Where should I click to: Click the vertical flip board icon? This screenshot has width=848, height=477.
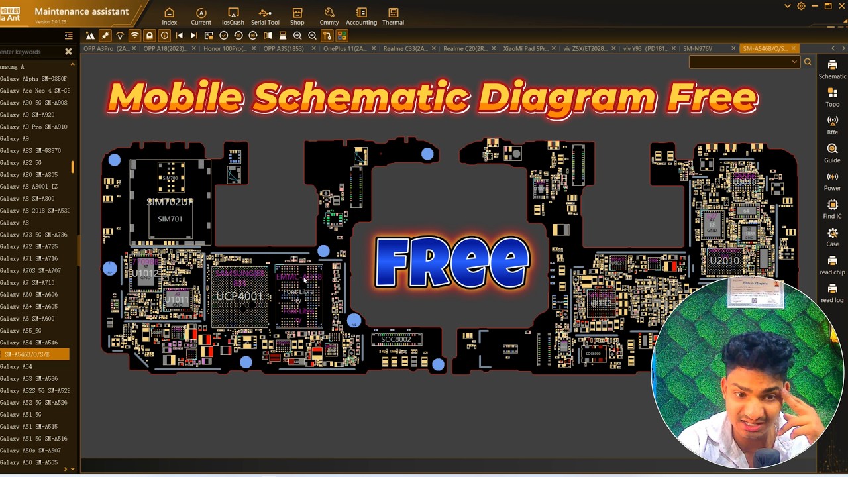tap(283, 36)
